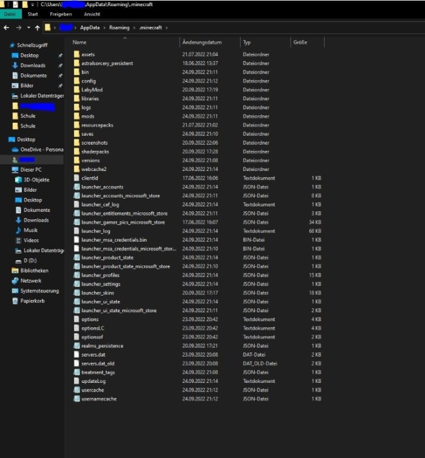This screenshot has height=458, width=425.
Task: Select the astralsorcery_persistent folder name
Action: click(x=107, y=63)
